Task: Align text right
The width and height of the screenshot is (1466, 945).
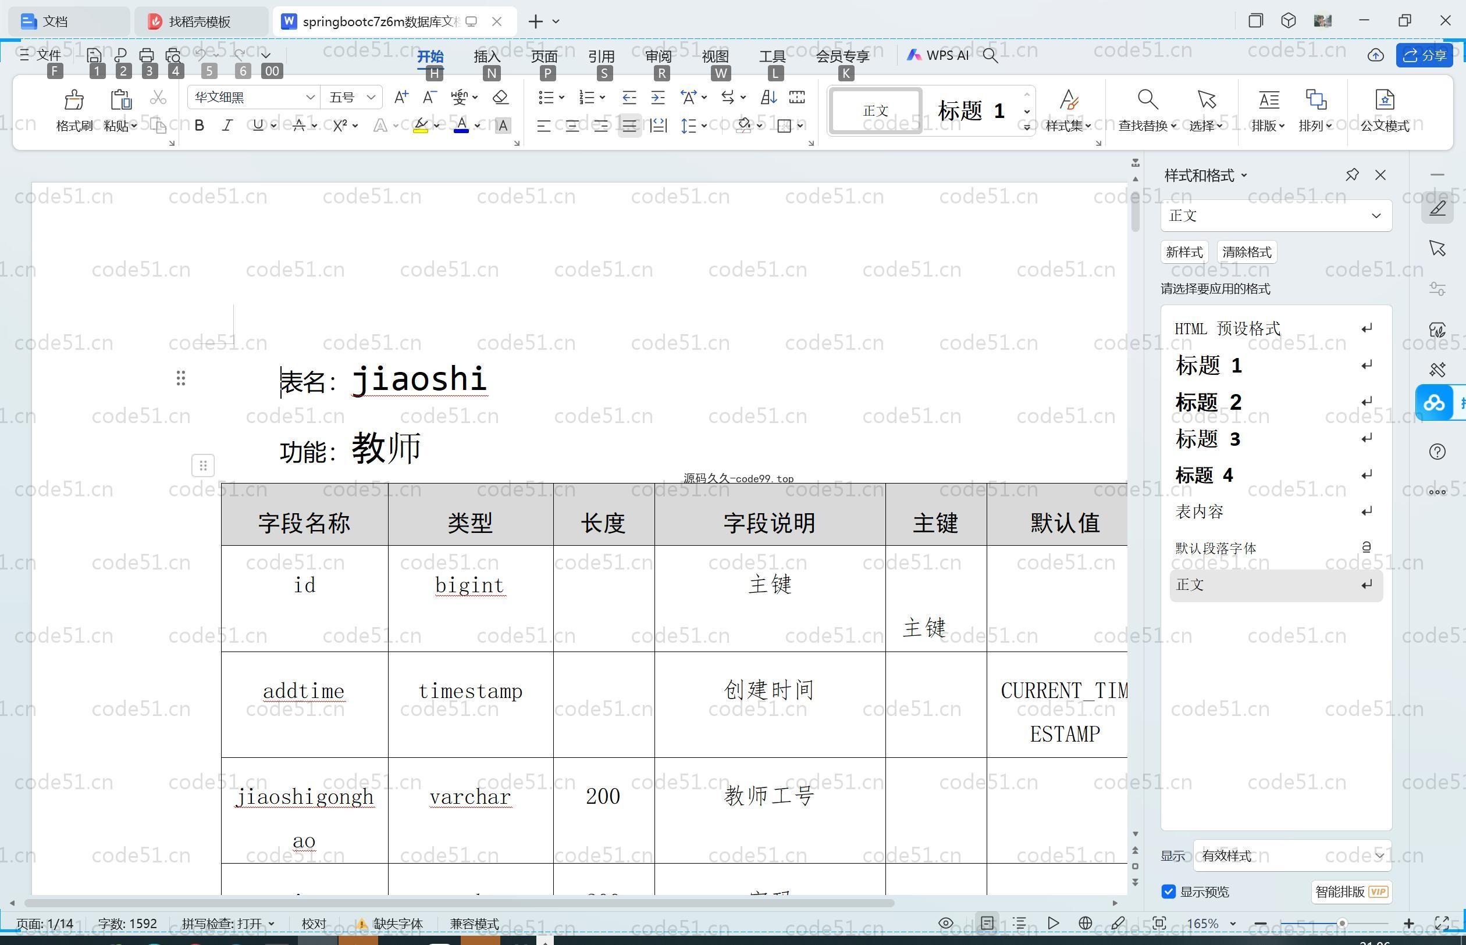Action: [x=600, y=126]
